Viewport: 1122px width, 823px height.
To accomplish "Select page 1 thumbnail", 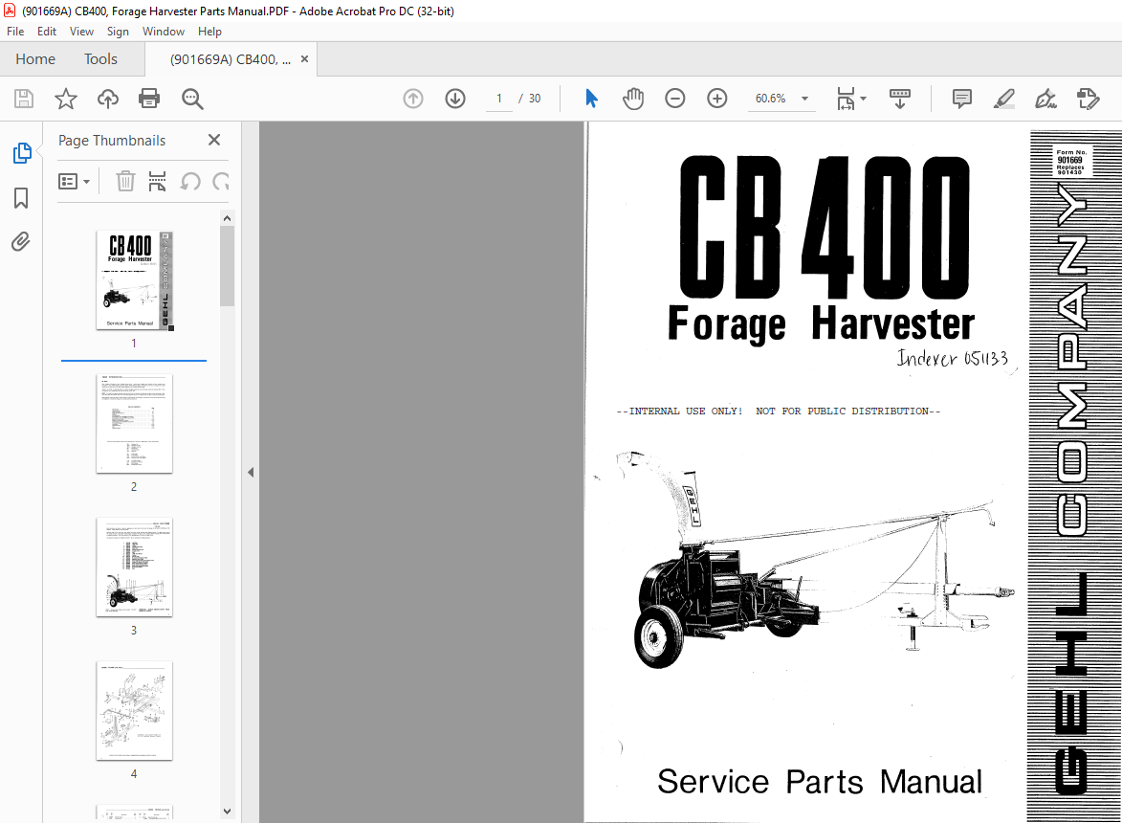I will (134, 280).
